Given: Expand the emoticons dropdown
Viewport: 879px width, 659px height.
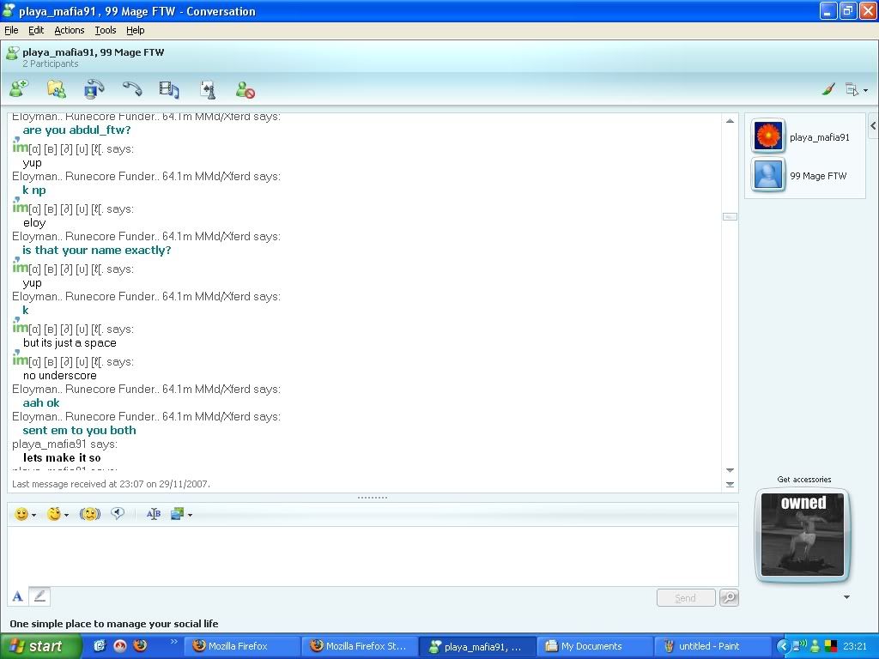Looking at the screenshot, I should point(33,515).
